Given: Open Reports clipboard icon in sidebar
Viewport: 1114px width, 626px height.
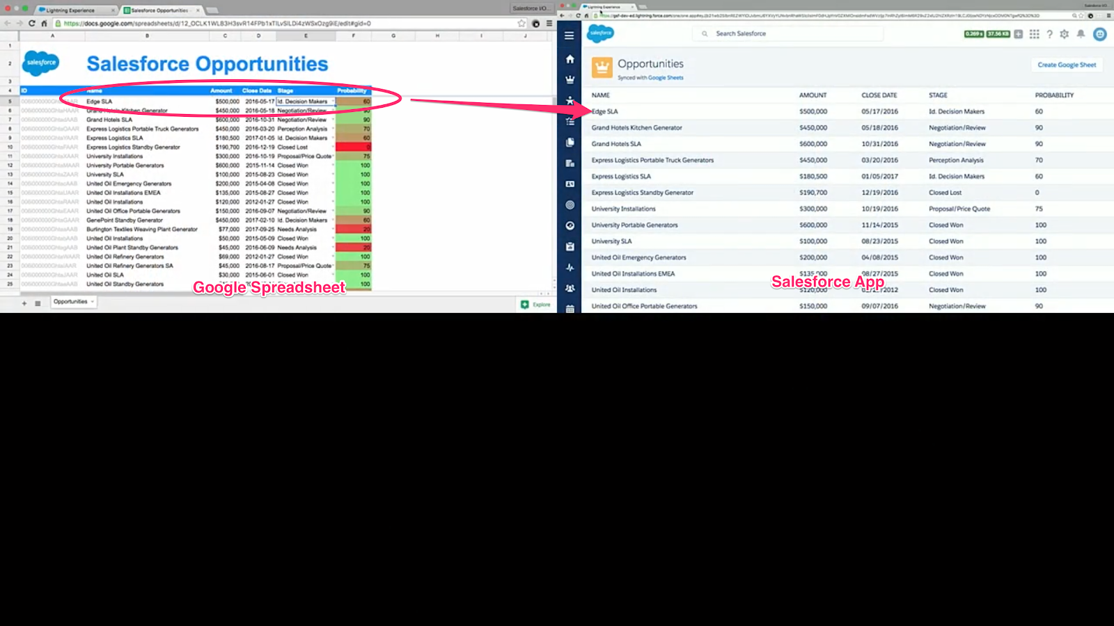Looking at the screenshot, I should pos(570,247).
